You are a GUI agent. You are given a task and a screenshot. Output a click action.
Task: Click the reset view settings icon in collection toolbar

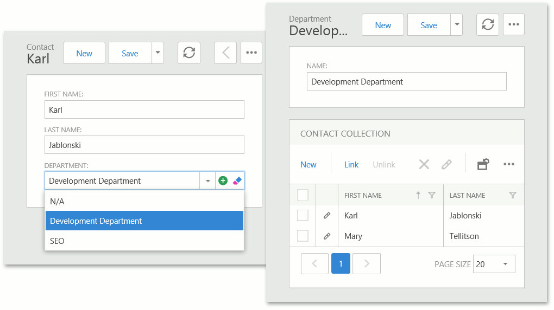coord(483,164)
